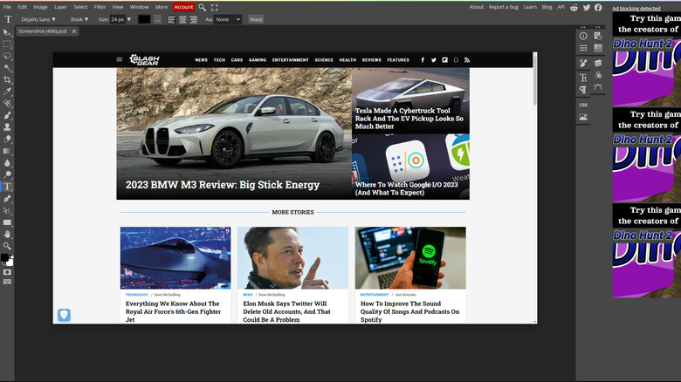This screenshot has height=382, width=681.
Task: Open the Filter menu
Action: [x=100, y=7]
